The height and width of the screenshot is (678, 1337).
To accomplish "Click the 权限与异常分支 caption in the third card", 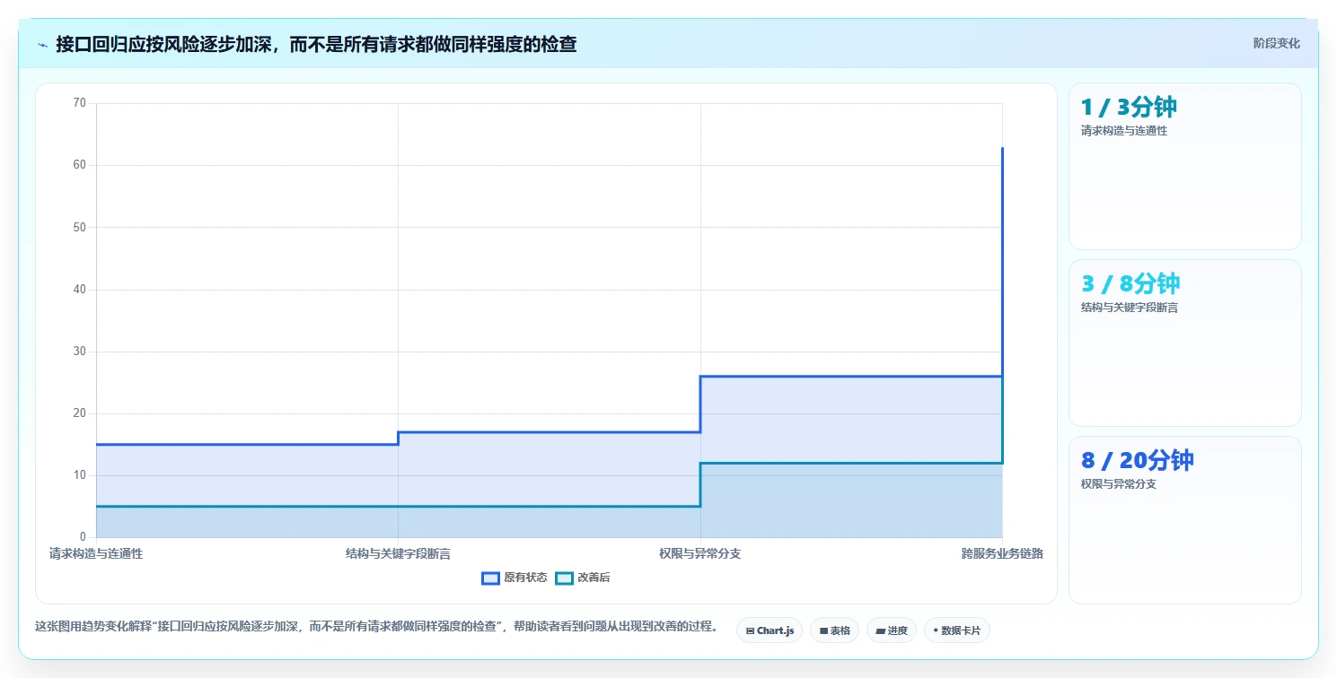I will [x=1118, y=483].
